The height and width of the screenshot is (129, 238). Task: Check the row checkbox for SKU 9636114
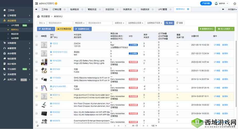coord(37,96)
